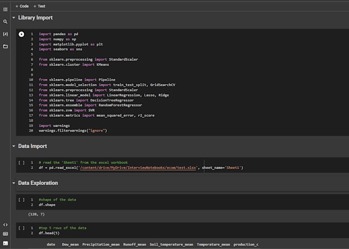This screenshot has height=249, width=349.
Task: Click the matplotlib.pyplot import line
Action: (71, 44)
